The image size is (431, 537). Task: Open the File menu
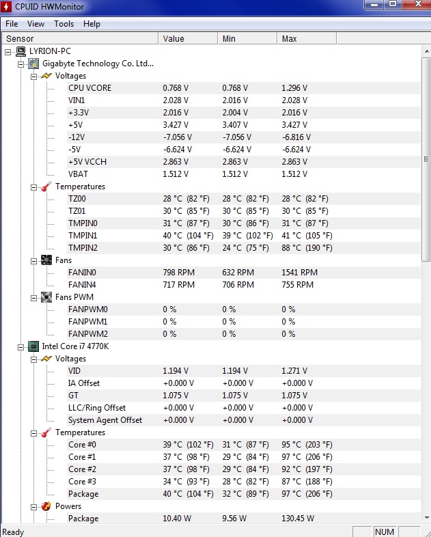pos(12,24)
